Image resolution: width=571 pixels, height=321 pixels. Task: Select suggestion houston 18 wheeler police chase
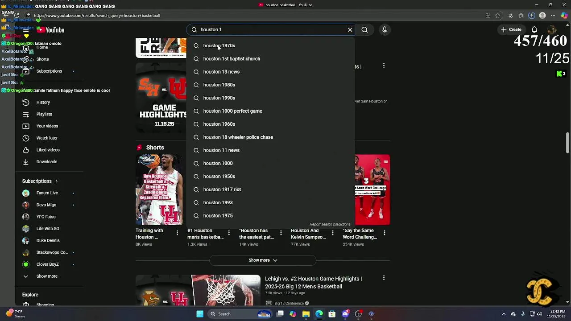click(x=270, y=137)
